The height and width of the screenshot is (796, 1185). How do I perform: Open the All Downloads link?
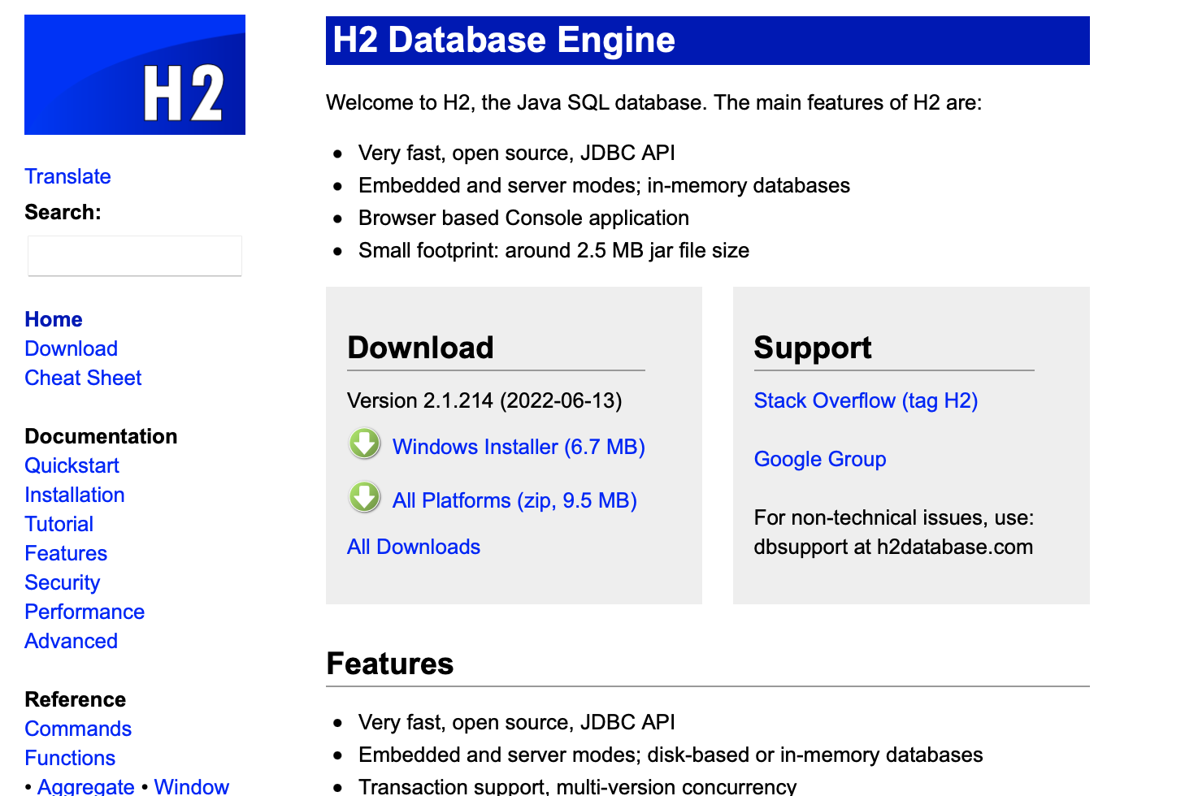414,547
